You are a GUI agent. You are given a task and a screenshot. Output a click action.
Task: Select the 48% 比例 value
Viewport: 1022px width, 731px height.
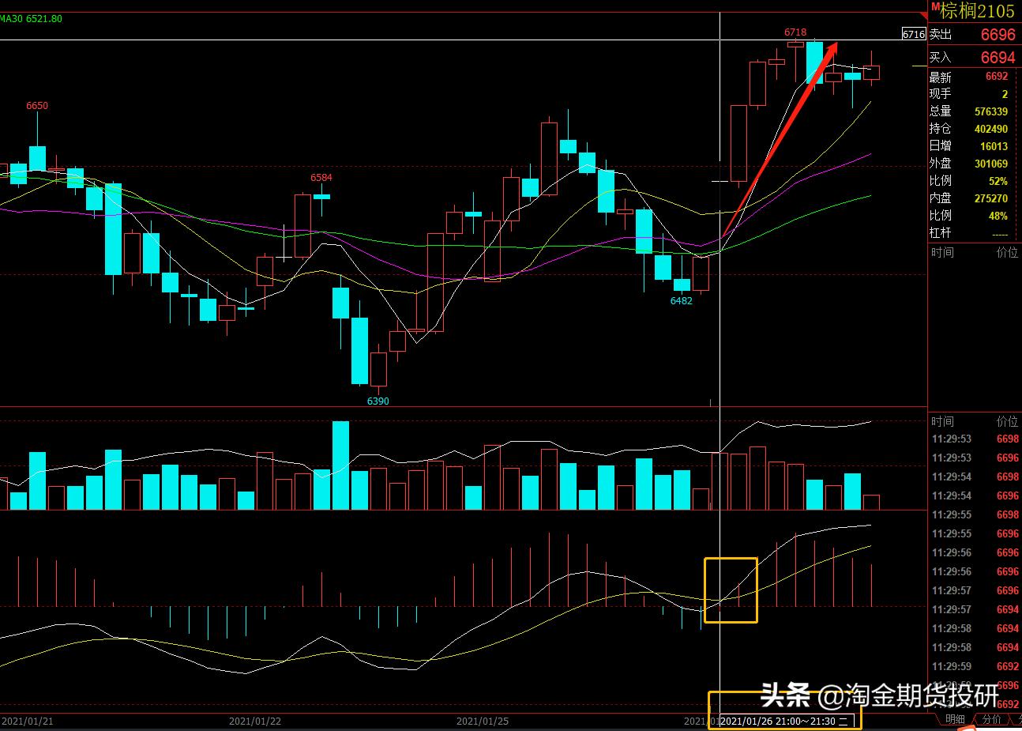click(998, 216)
